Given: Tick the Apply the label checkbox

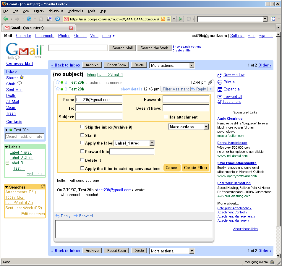Looking at the screenshot, I should [x=82, y=143].
